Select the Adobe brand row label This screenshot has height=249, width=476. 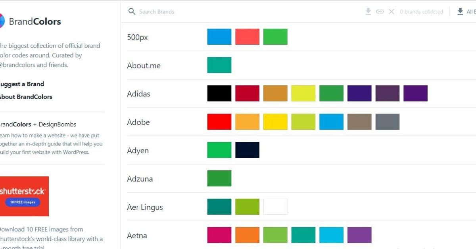click(138, 122)
